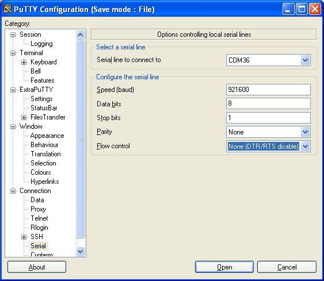Collapse the ExtraPuTTY tree node
The height and width of the screenshot is (281, 324).
tap(13, 90)
